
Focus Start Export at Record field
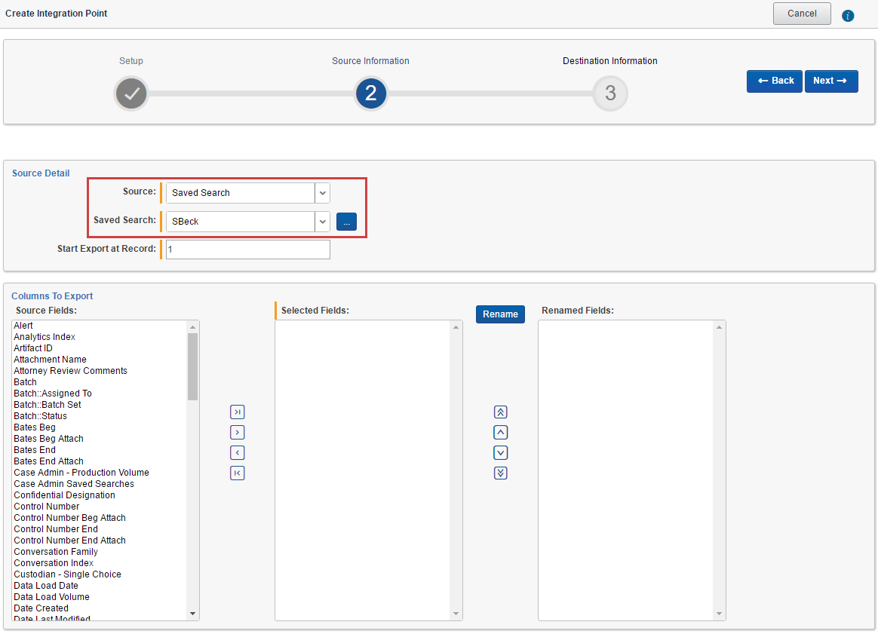(x=248, y=250)
